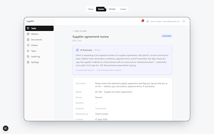Click the Back to tasks link
Screen dimensions: 214x134
click(80, 31)
